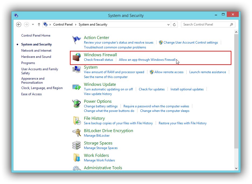252x184 pixels.
Task: Click the Work Folders folder icon
Action: 76,158
